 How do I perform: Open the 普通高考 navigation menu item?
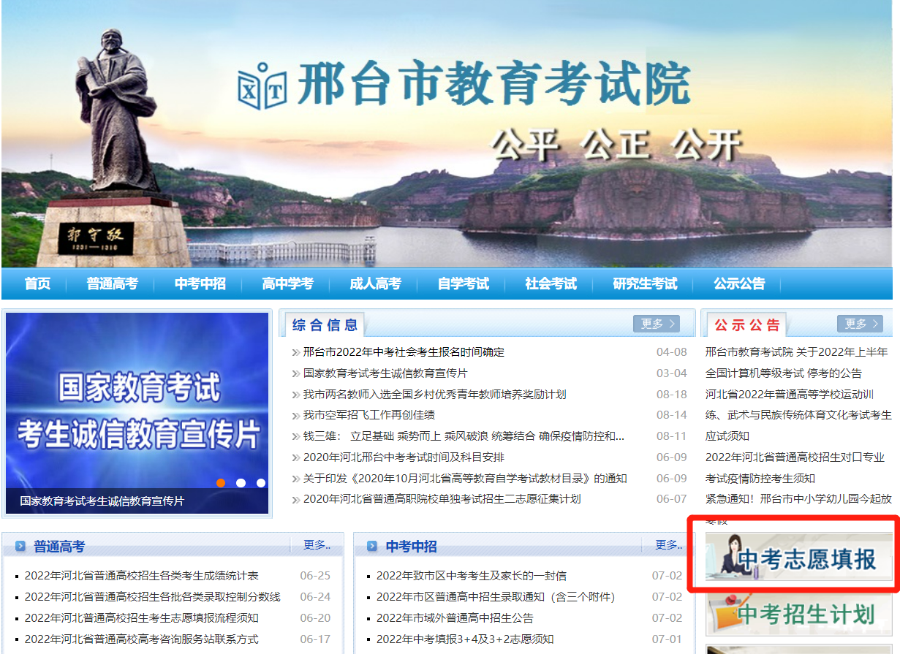click(112, 284)
